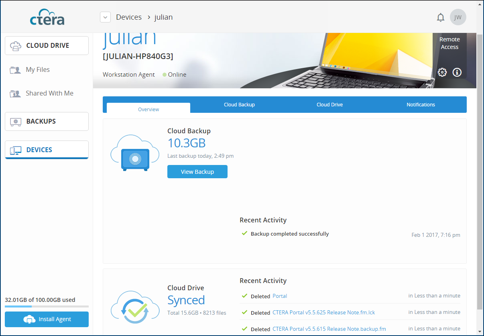Click the Backups safe icon
Image resolution: width=484 pixels, height=336 pixels.
coord(16,122)
